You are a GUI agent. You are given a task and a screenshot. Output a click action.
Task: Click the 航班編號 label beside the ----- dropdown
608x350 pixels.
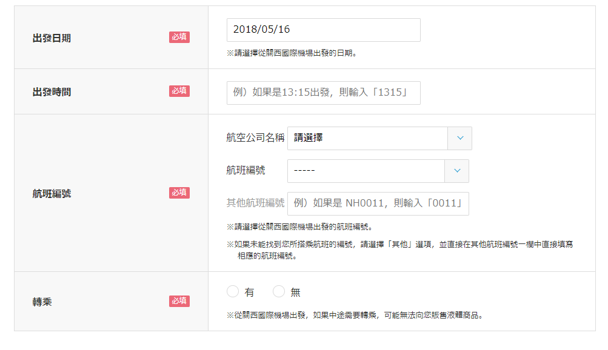[246, 170]
